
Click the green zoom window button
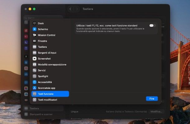(34, 9)
